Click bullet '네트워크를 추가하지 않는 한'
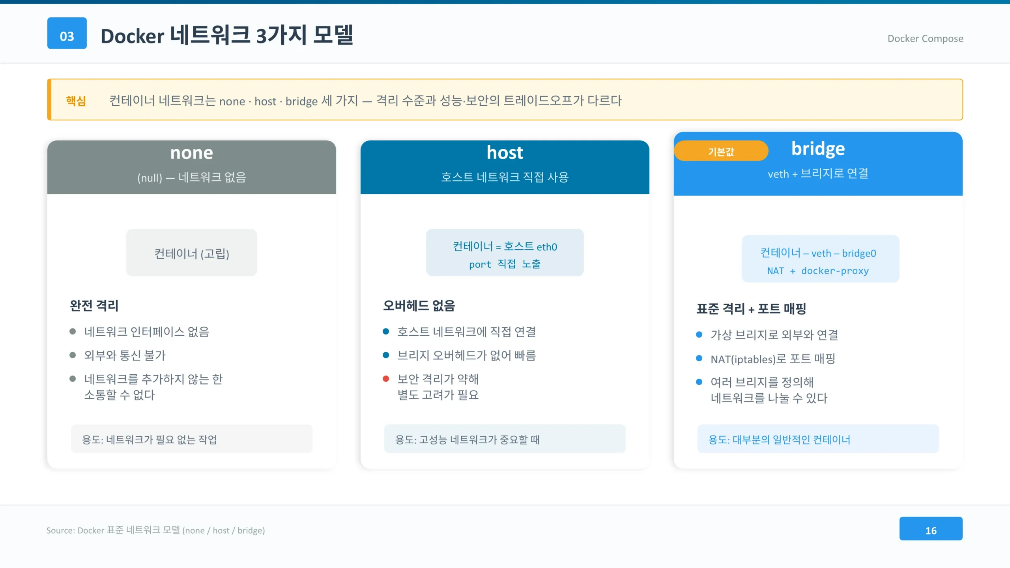1010x568 pixels. 153,379
